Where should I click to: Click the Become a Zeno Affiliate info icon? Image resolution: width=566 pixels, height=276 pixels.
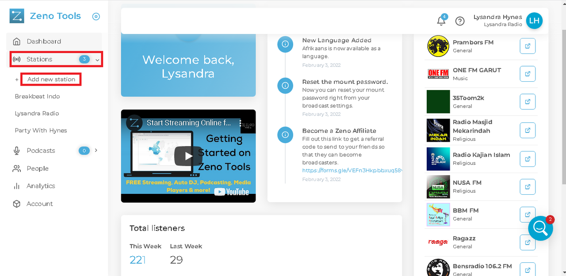pyautogui.click(x=285, y=135)
